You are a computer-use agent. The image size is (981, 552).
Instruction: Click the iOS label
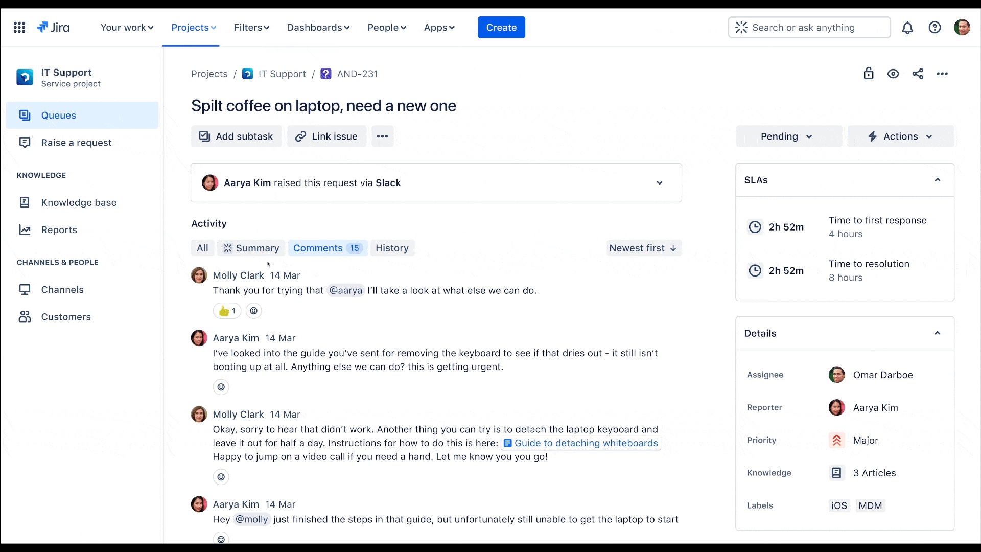[839, 505]
